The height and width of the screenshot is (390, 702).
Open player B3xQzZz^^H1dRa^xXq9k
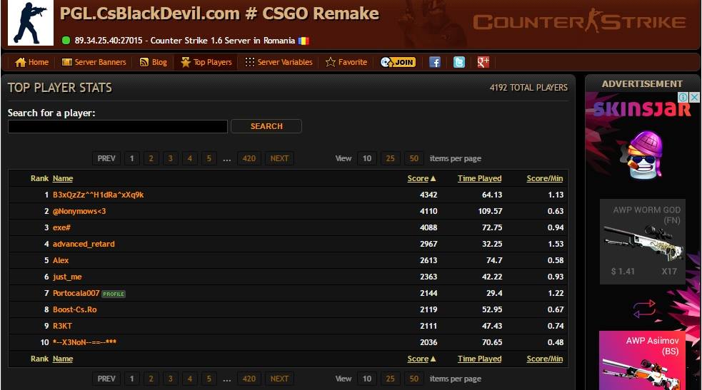99,195
